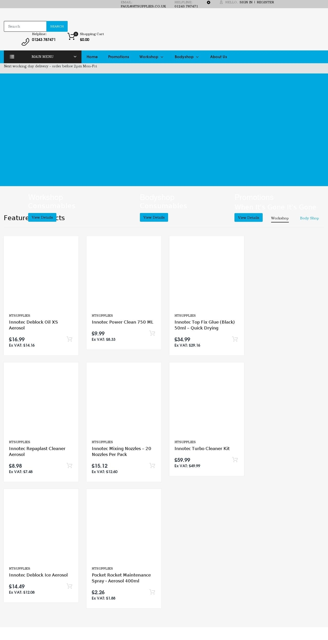Expand the Bodyshop menu chevron
Screen dimensions: 328x640
point(197,57)
